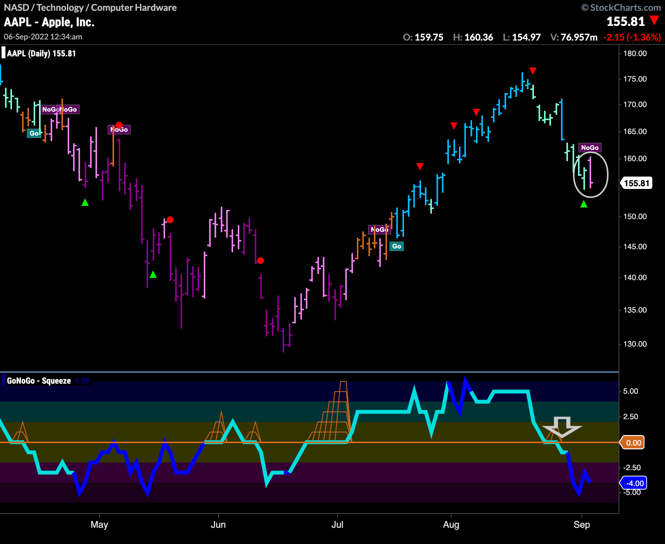665x544 pixels.
Task: Click the red triangle near 168 in August
Action: (476, 112)
